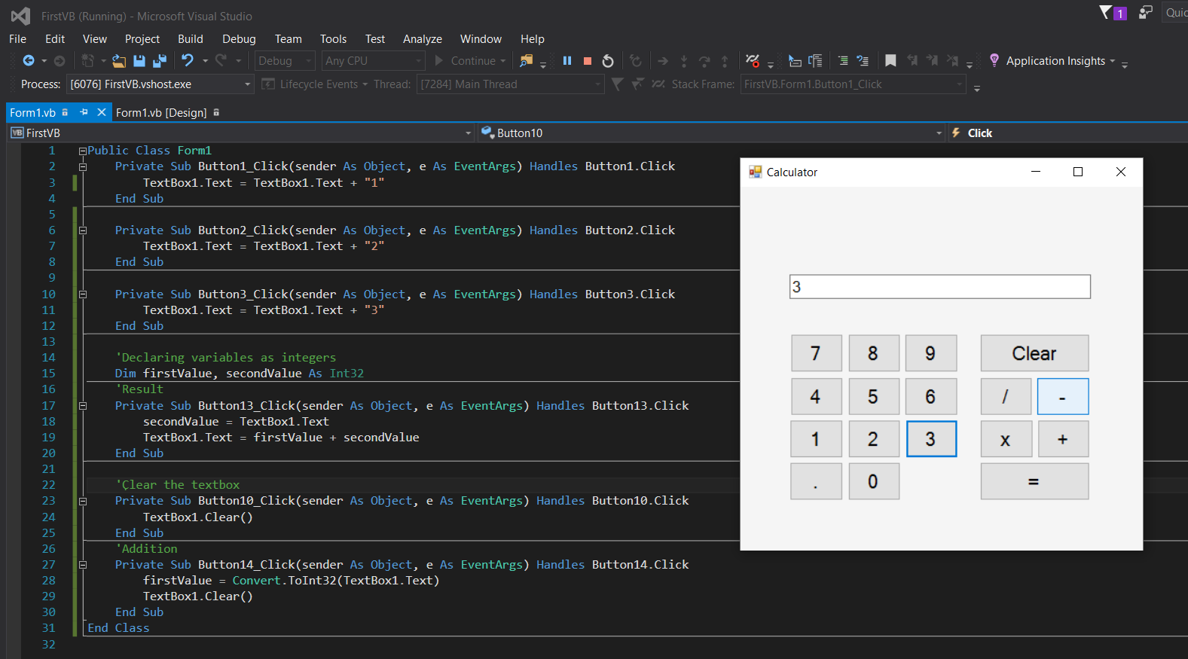This screenshot has width=1188, height=659.
Task: Click the Calculator display text box
Action: [939, 287]
